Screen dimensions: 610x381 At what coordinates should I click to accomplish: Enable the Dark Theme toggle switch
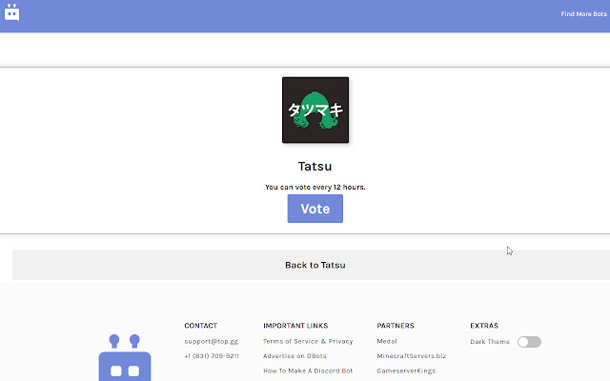point(529,342)
